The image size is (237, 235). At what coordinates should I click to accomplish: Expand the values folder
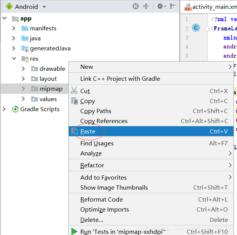coord(23,99)
